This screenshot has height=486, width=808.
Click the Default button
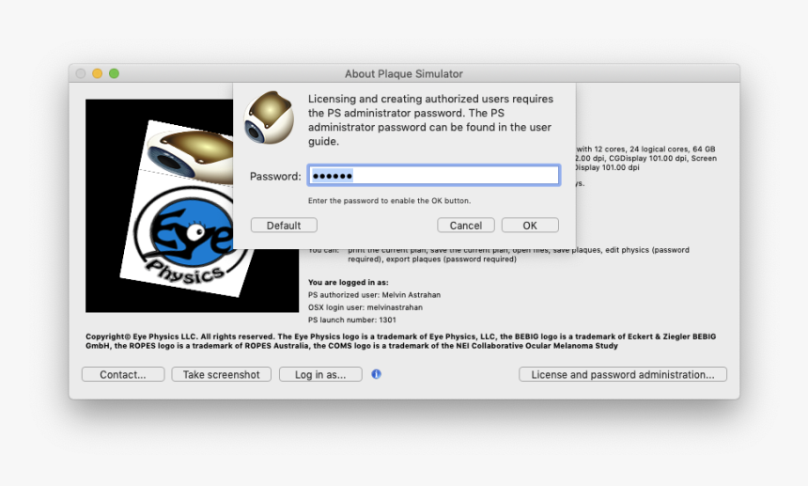click(x=284, y=226)
